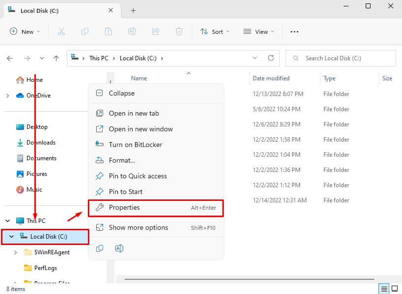Open the Sort dropdown
This screenshot has height=294, width=402.
tap(215, 31)
